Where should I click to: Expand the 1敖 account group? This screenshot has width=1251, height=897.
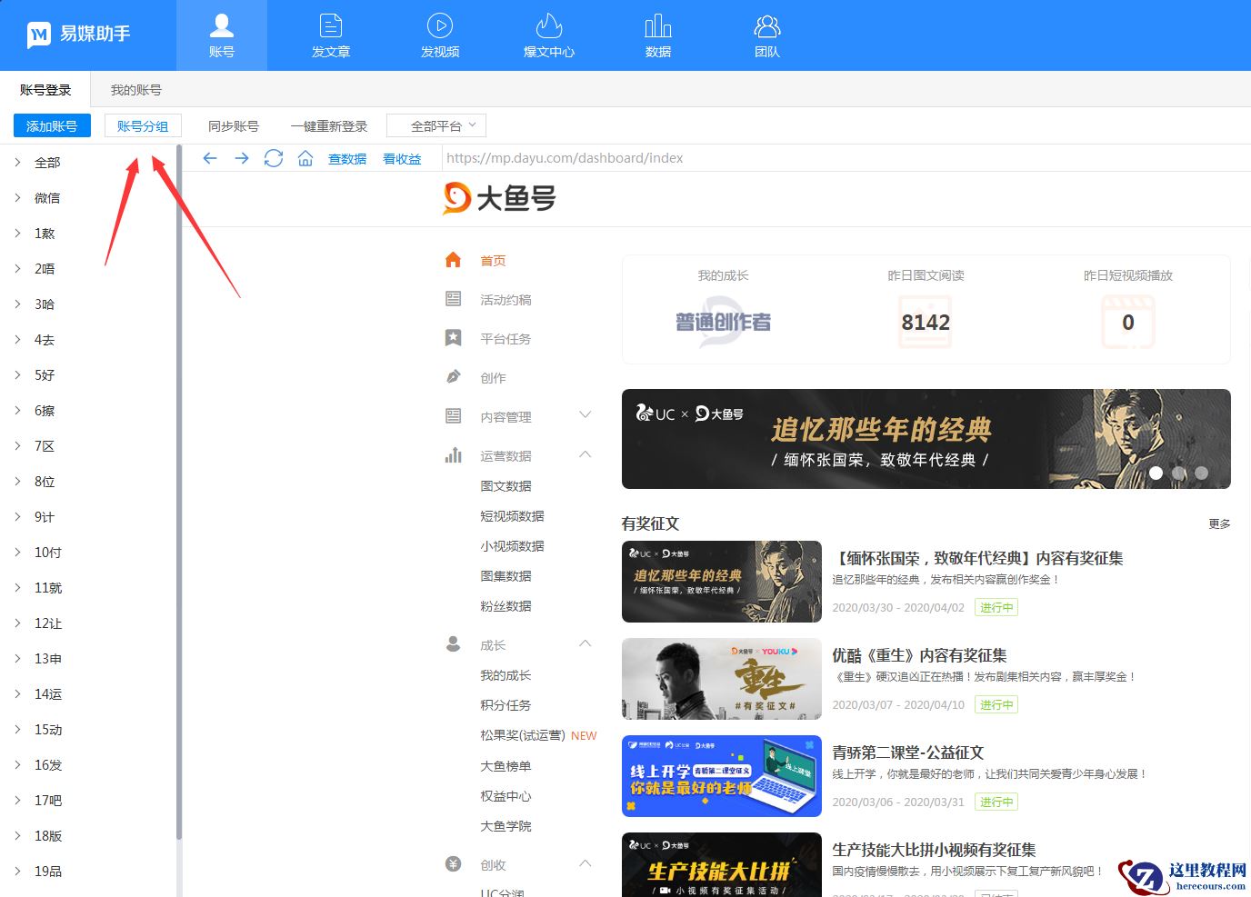tap(17, 234)
